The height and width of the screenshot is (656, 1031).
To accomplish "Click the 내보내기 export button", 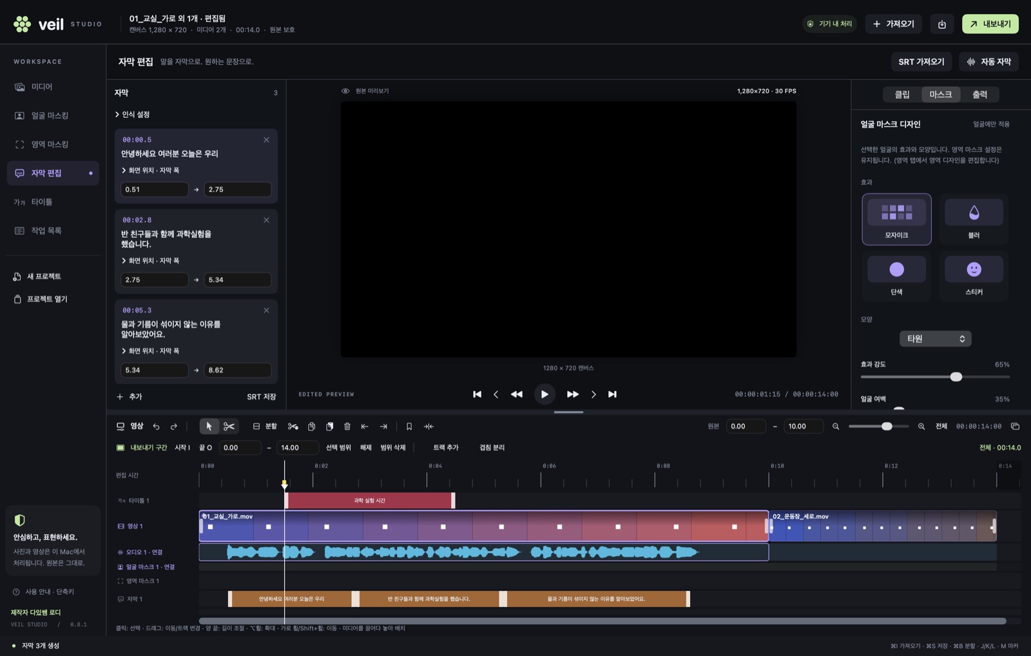I will point(990,24).
